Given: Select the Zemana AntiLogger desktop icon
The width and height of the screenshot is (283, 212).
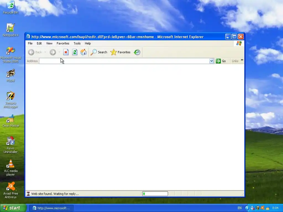Looking at the screenshot, I should pyautogui.click(x=11, y=100).
